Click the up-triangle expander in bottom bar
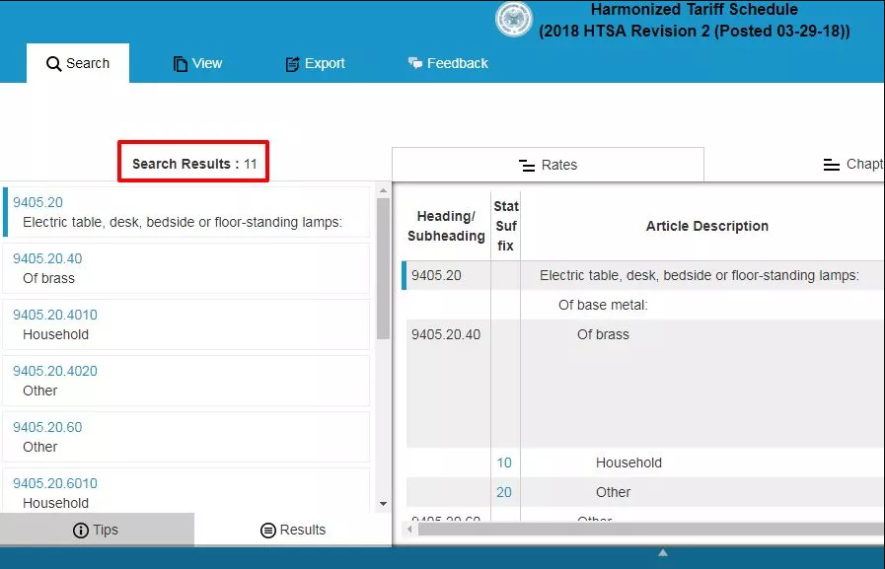The image size is (885, 569). coord(663,553)
